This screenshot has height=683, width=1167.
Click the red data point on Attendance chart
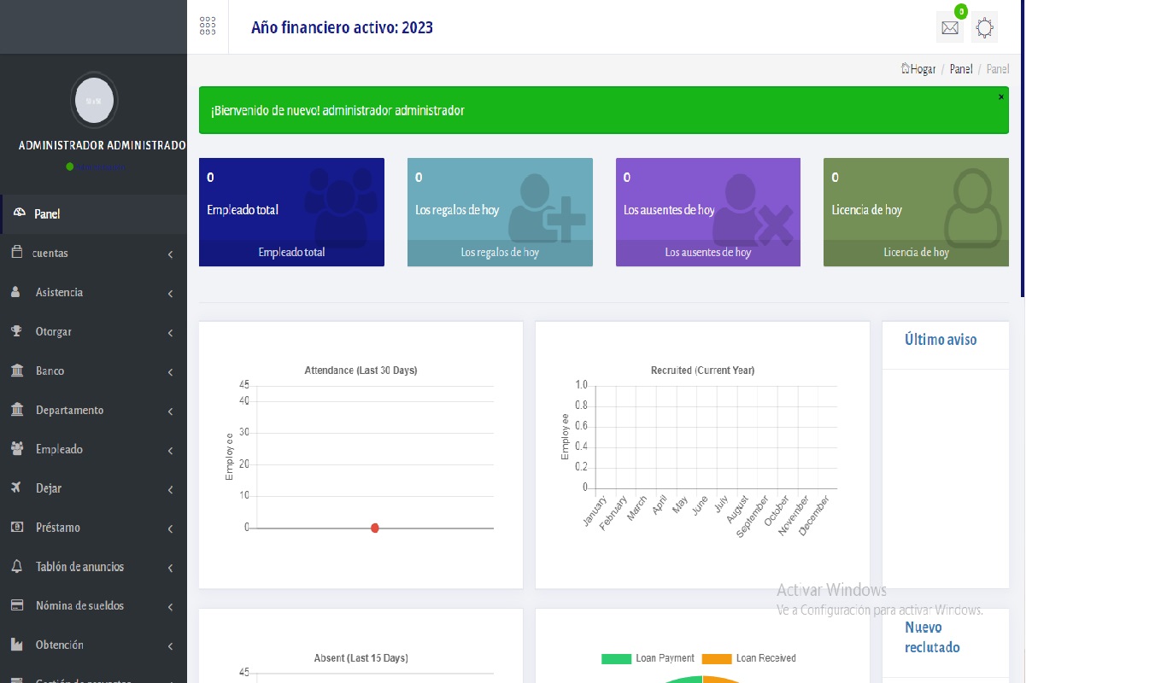[x=375, y=528]
